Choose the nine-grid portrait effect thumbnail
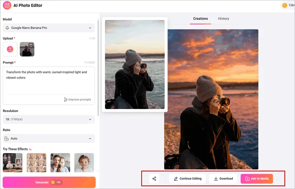This screenshot has width=295, height=189. (x=36, y=162)
